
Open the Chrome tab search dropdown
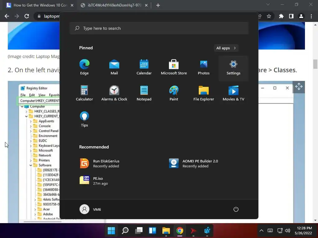268,4
